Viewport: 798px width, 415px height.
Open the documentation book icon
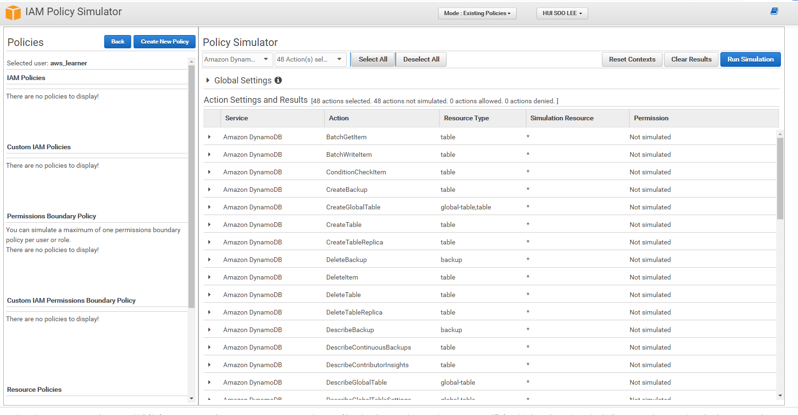(x=774, y=11)
